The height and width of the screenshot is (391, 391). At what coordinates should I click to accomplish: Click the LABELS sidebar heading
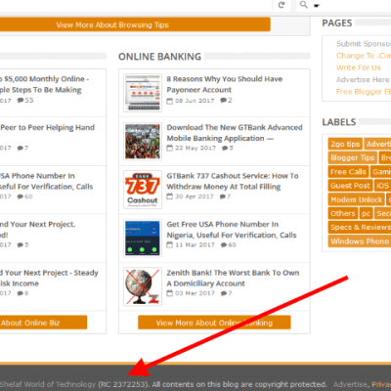[x=339, y=122]
